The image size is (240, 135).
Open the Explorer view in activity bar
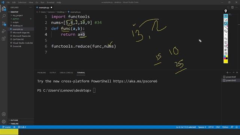pos(4,9)
